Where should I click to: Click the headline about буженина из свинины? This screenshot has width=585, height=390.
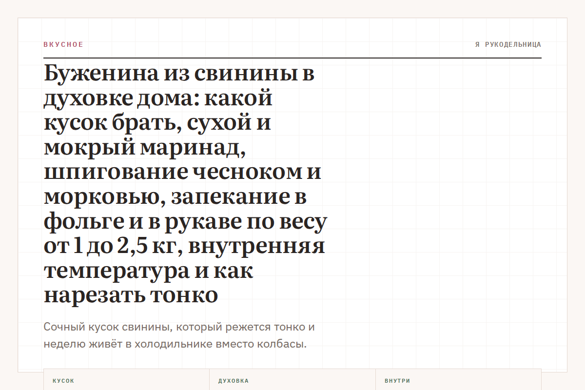tap(185, 184)
